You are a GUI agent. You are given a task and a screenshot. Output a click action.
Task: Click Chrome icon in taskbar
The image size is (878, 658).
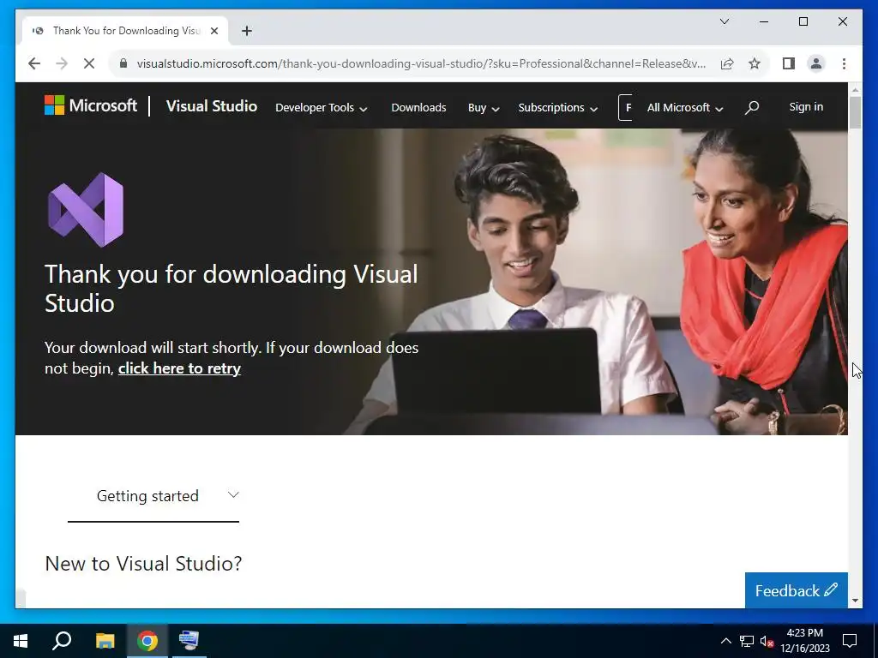147,641
